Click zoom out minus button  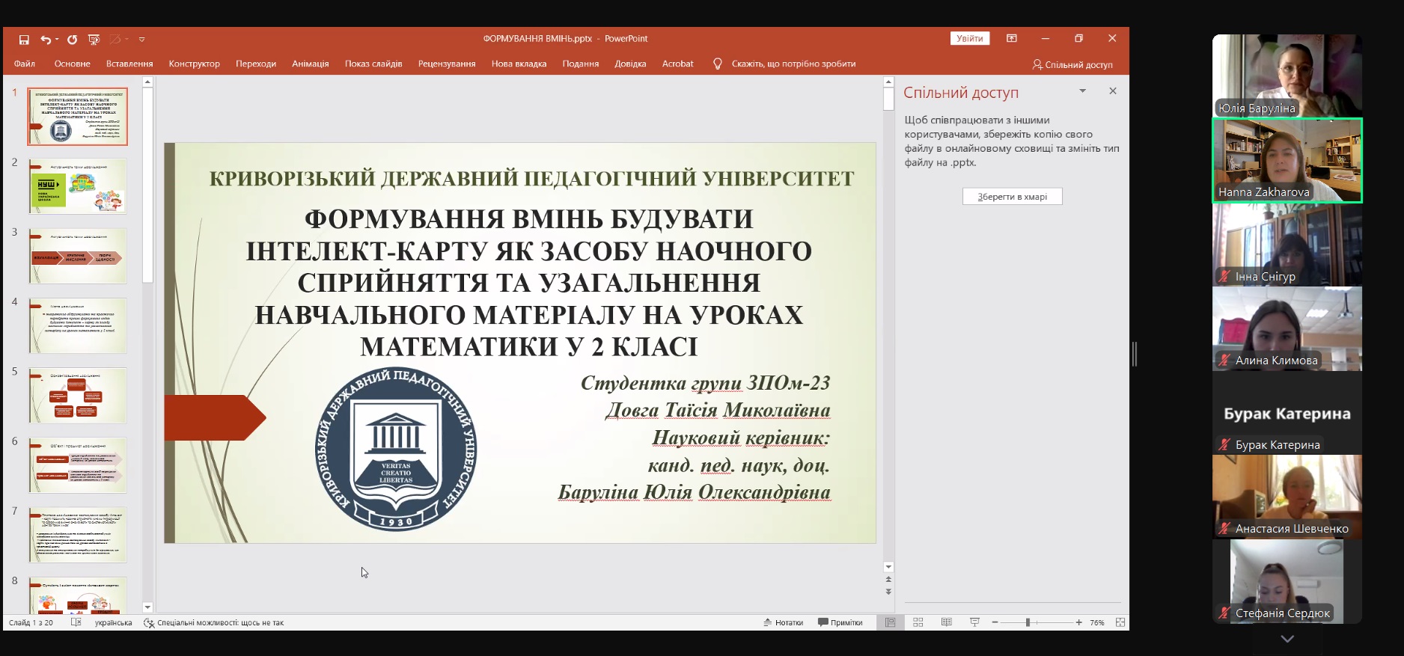(995, 622)
